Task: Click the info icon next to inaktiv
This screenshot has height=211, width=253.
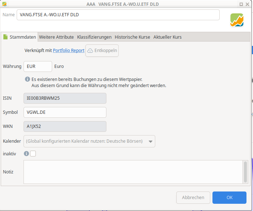Action: [26, 154]
